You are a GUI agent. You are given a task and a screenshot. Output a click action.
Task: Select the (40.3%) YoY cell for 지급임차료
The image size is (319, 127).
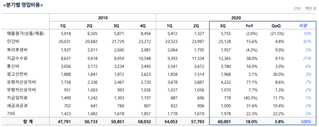pyautogui.click(x=250, y=98)
